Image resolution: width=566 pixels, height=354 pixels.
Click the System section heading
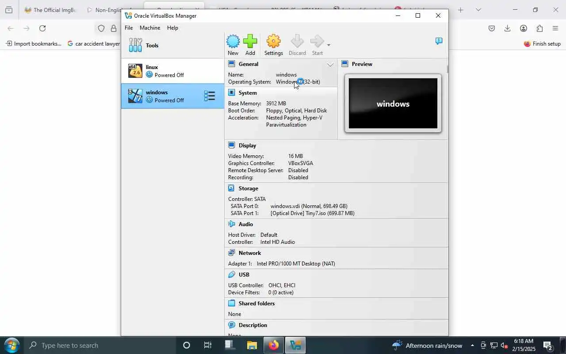tap(248, 93)
